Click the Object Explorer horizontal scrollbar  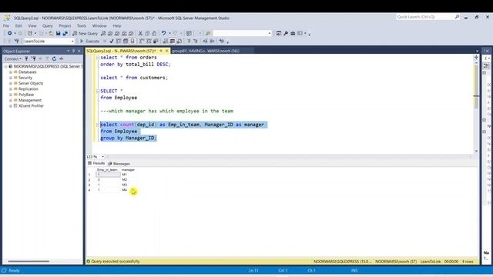click(x=29, y=262)
